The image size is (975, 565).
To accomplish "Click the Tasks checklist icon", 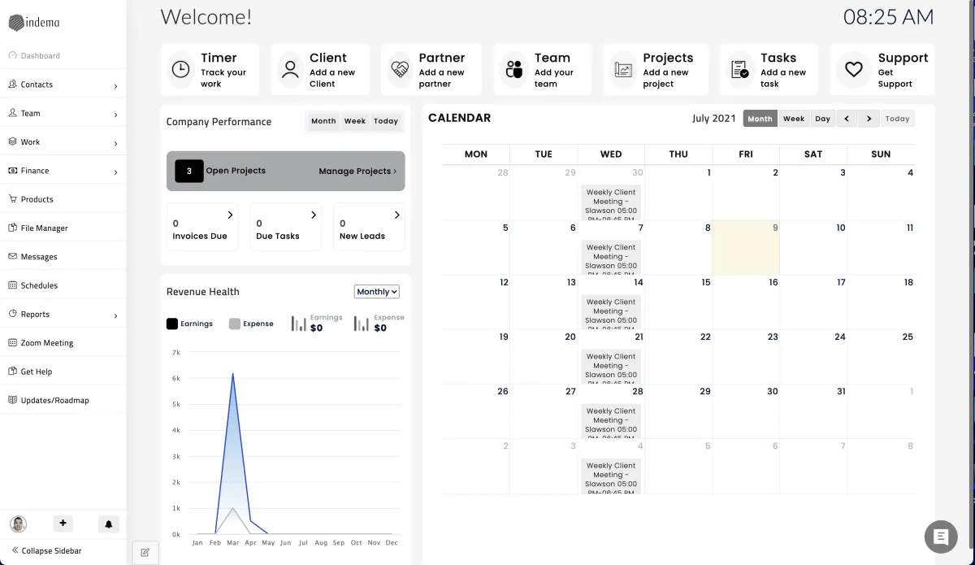I will pos(739,70).
